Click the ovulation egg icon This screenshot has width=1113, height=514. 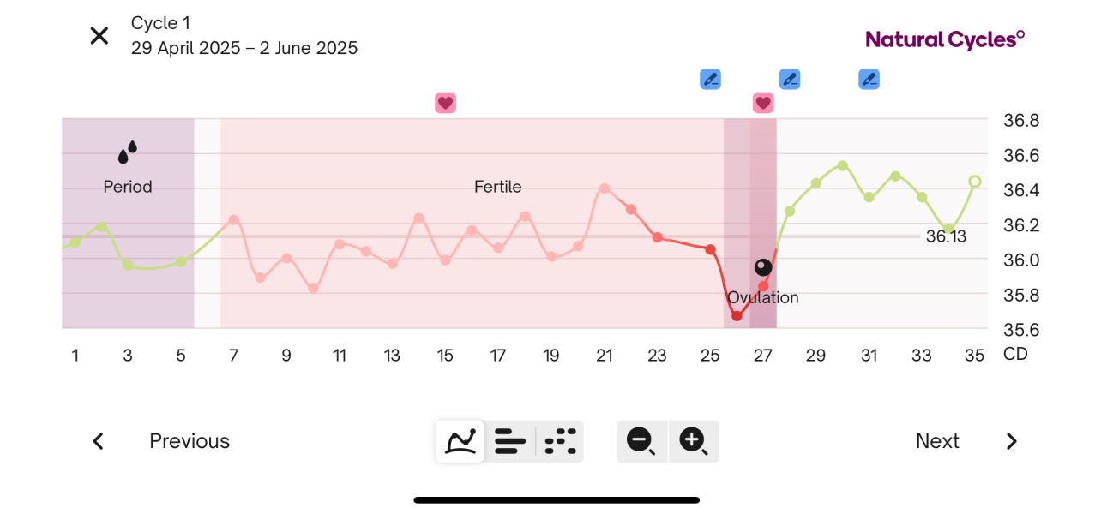[x=763, y=267]
